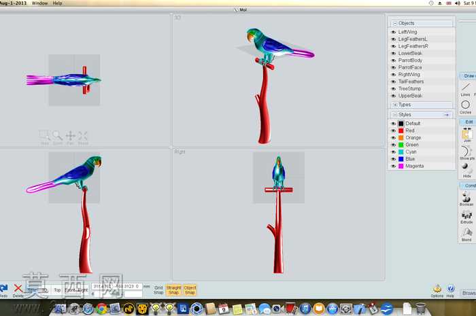Open the cheetah app icon in dock
Screen dimensions: 476x316
tap(142, 309)
